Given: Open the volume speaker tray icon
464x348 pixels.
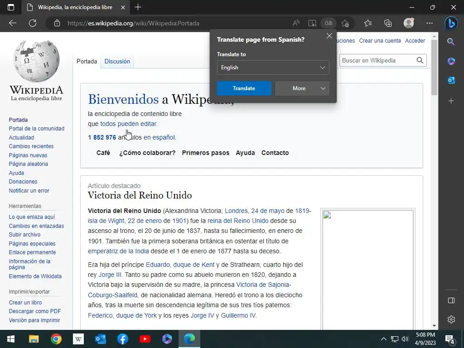Looking at the screenshot, I should pos(405,339).
